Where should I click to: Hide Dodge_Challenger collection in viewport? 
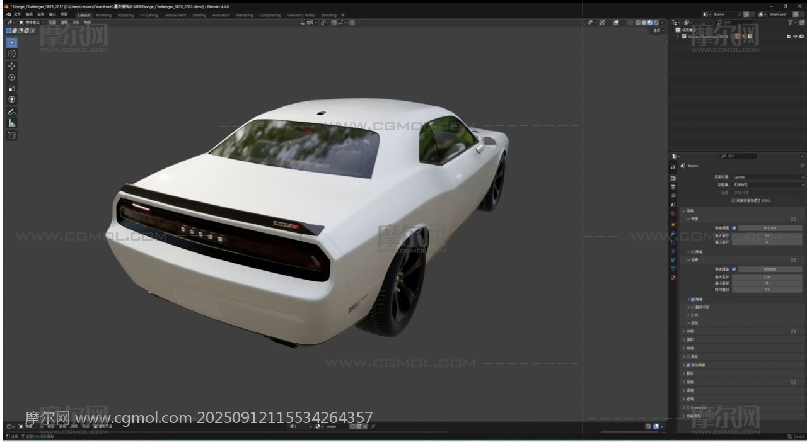click(795, 37)
